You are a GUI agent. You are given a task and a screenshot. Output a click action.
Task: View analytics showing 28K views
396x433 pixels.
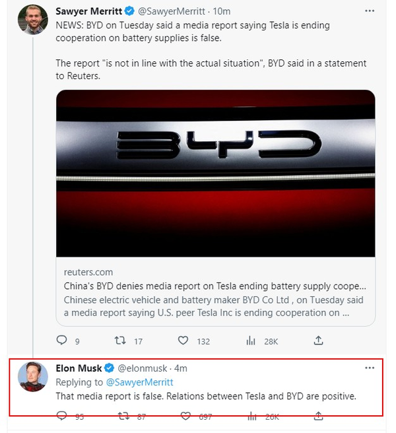coord(251,341)
